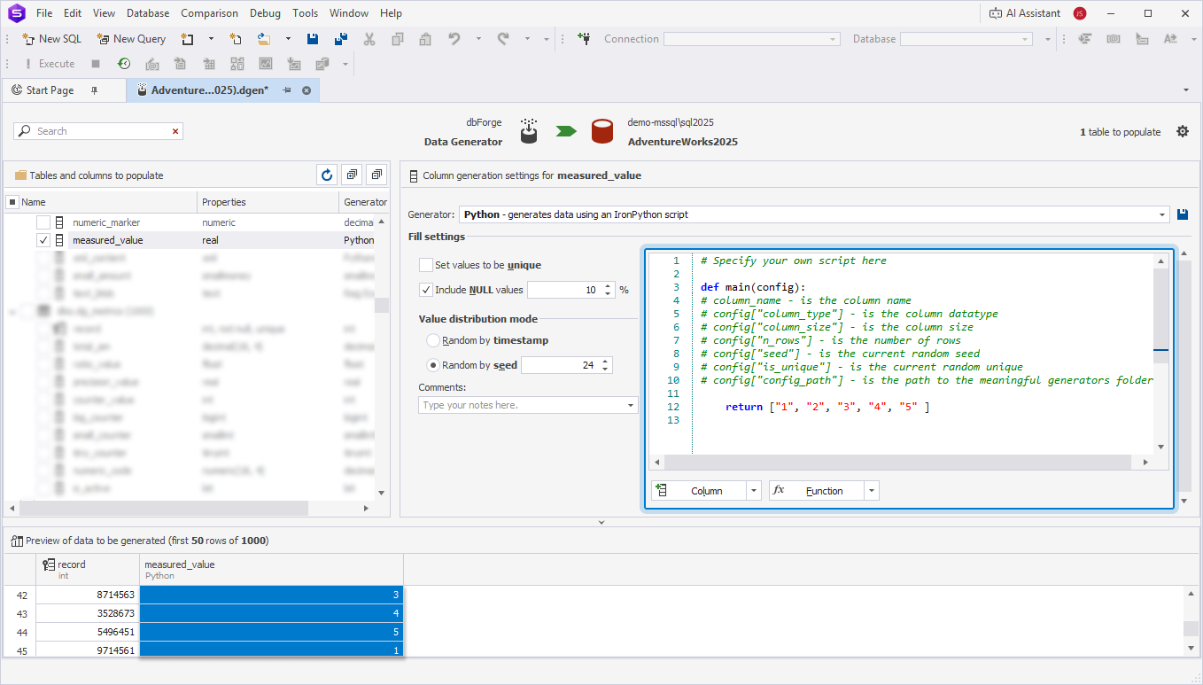Clear the search field with the red X
The image size is (1203, 685).
pos(175,131)
